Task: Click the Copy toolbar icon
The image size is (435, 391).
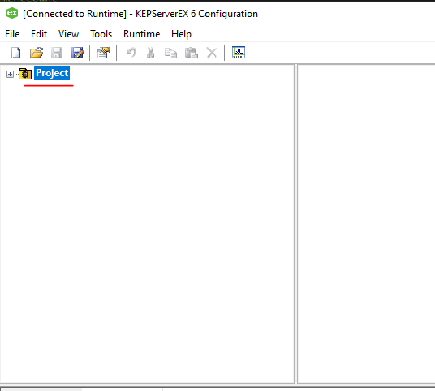Action: pos(170,53)
